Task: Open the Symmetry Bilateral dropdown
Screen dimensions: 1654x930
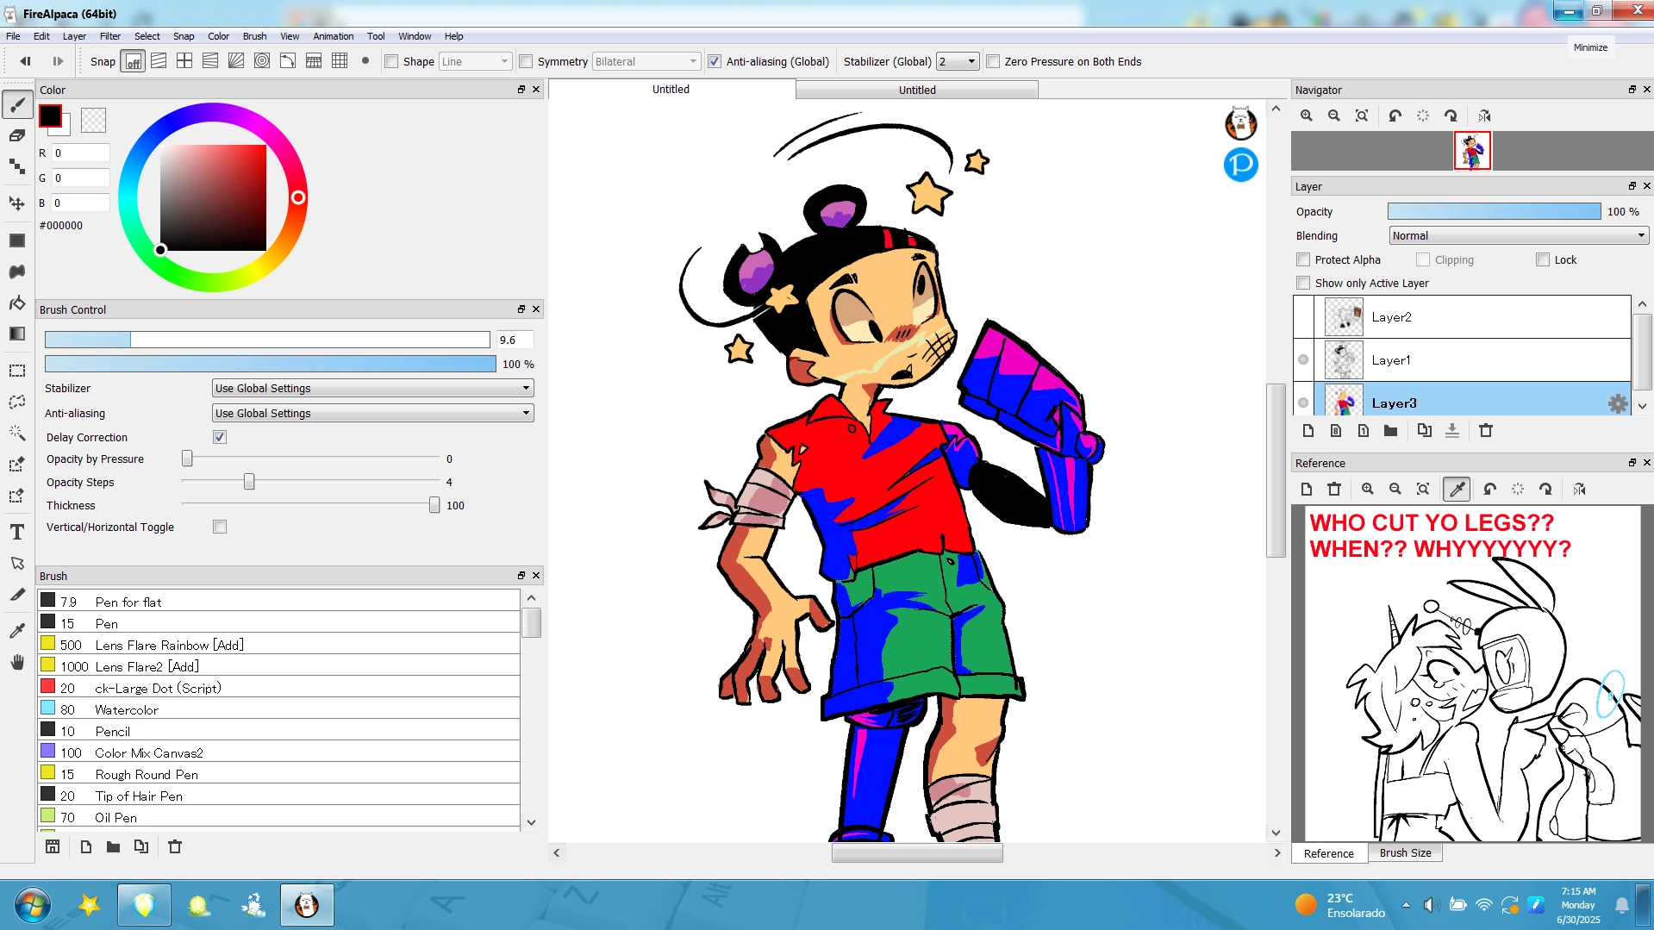Action: tap(646, 61)
